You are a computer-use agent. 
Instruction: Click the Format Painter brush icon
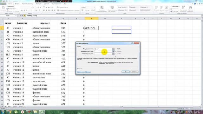[x=7, y=11]
